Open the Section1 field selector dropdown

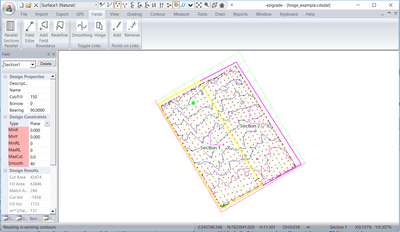click(x=33, y=65)
